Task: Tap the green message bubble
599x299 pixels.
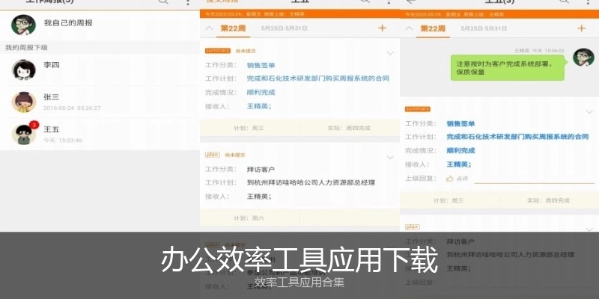Action: coord(508,69)
